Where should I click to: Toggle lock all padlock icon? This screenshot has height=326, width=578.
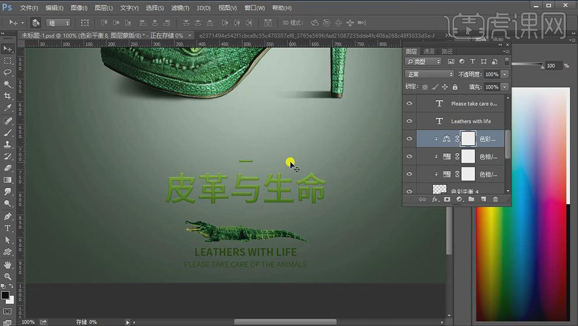click(x=455, y=87)
